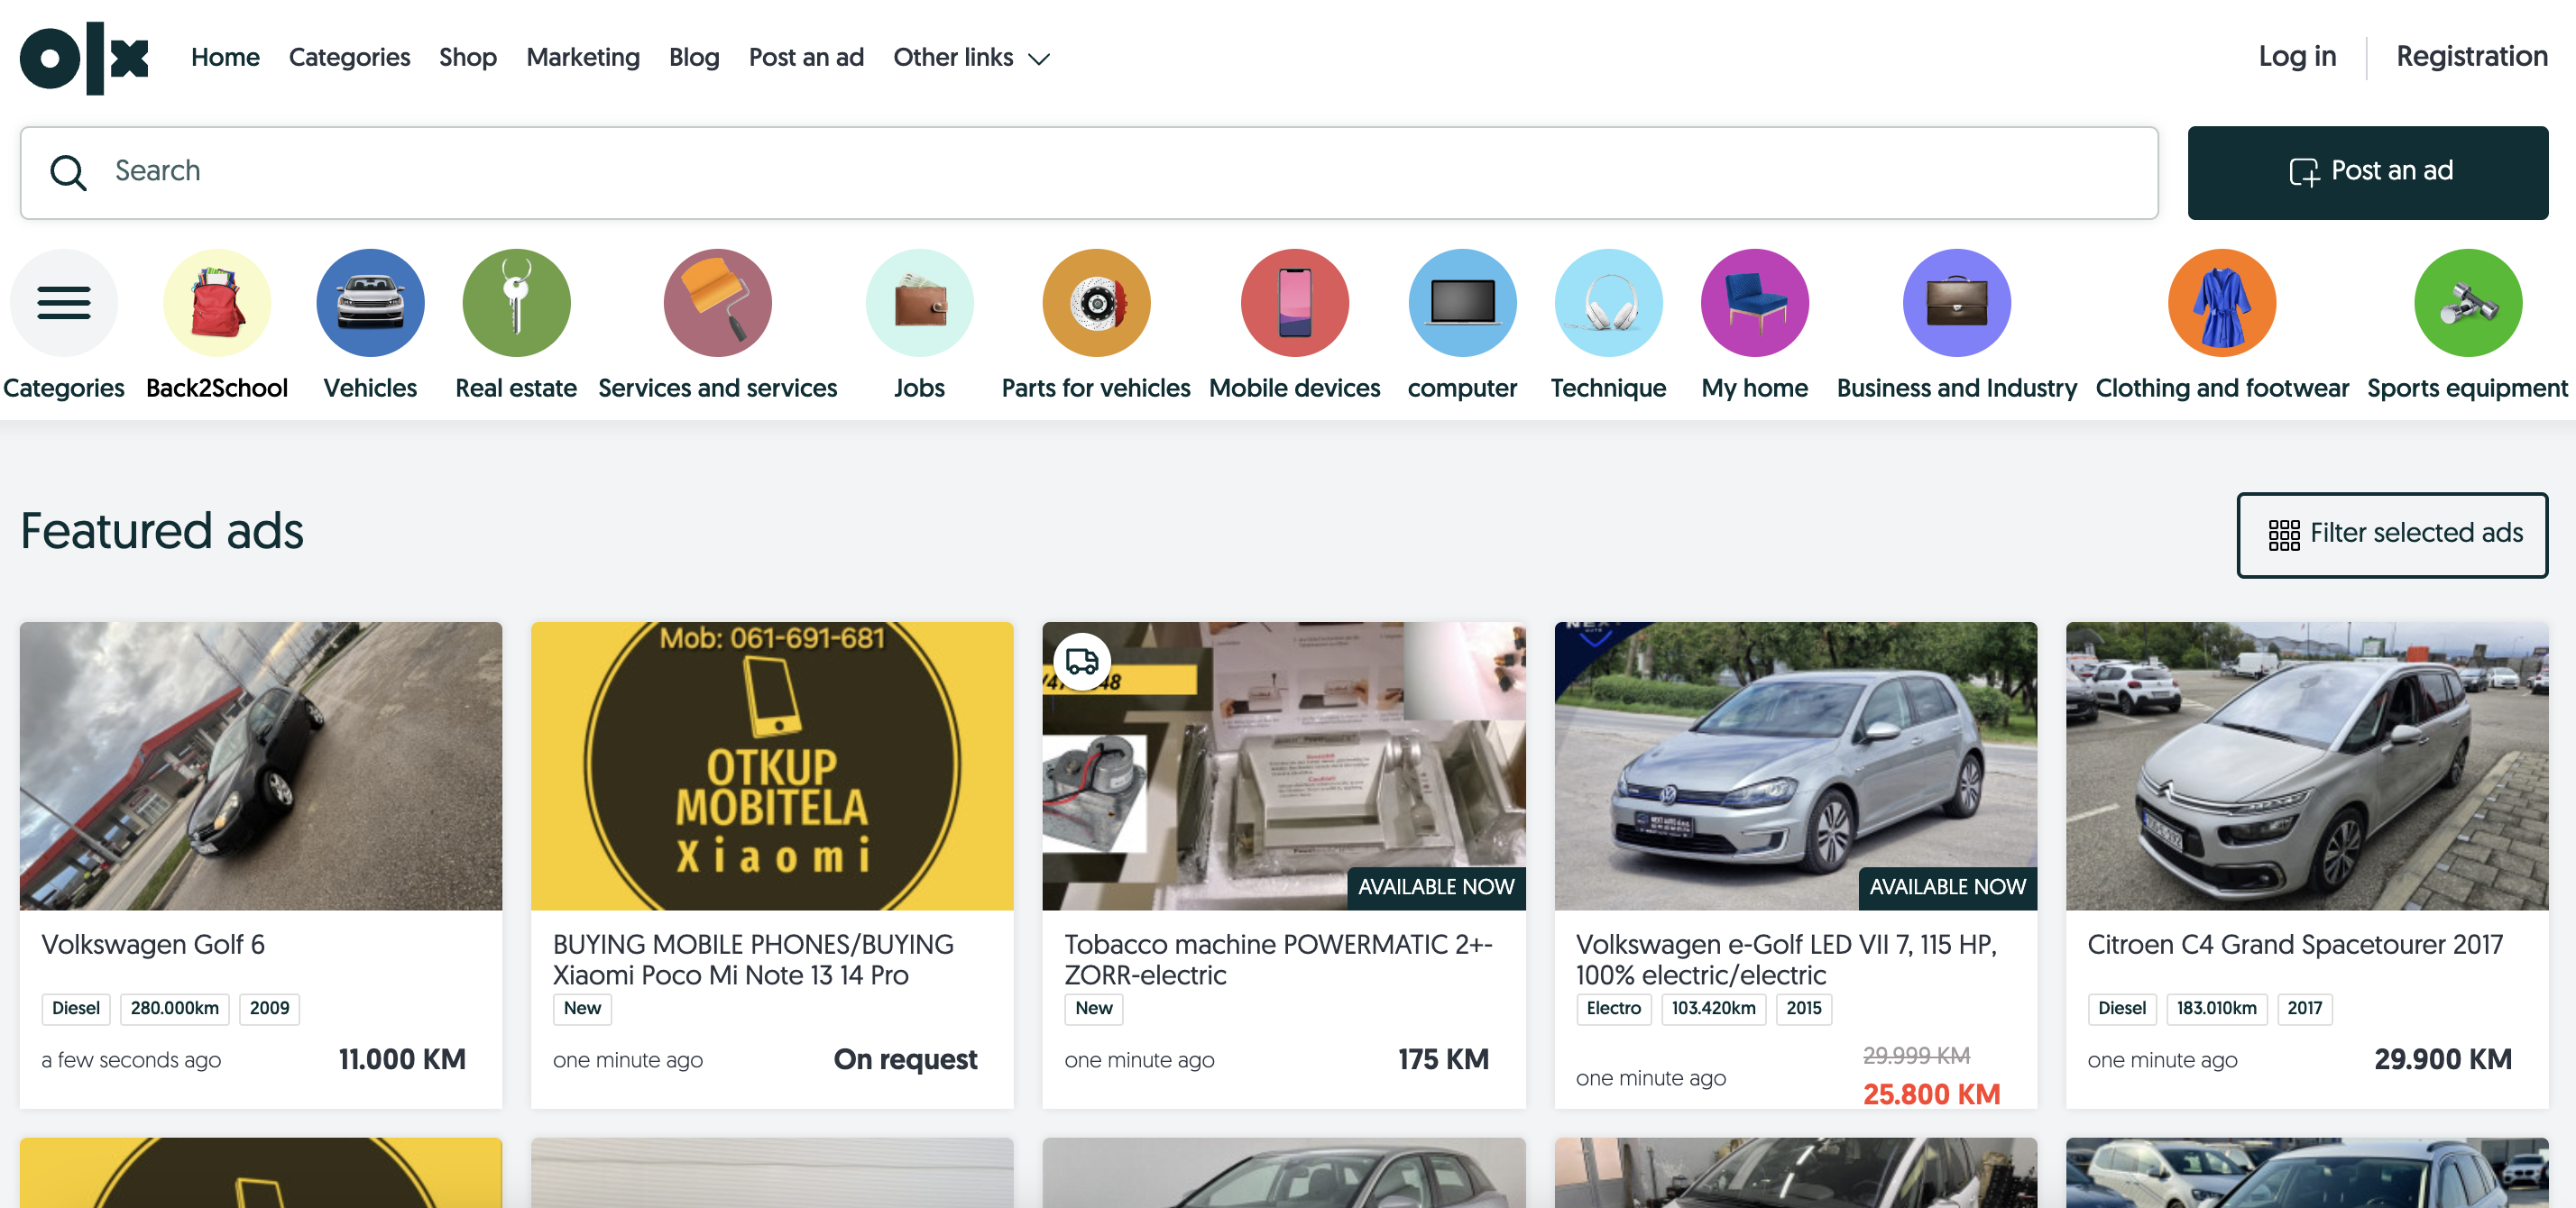Open the Jobs wallet icon
This screenshot has height=1208, width=2576.
919,303
